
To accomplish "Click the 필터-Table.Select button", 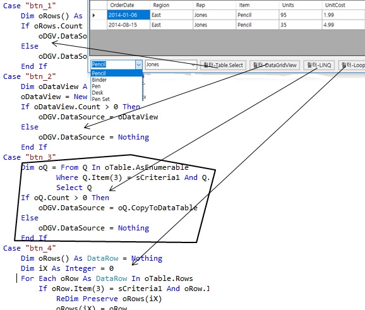I will tap(223, 65).
